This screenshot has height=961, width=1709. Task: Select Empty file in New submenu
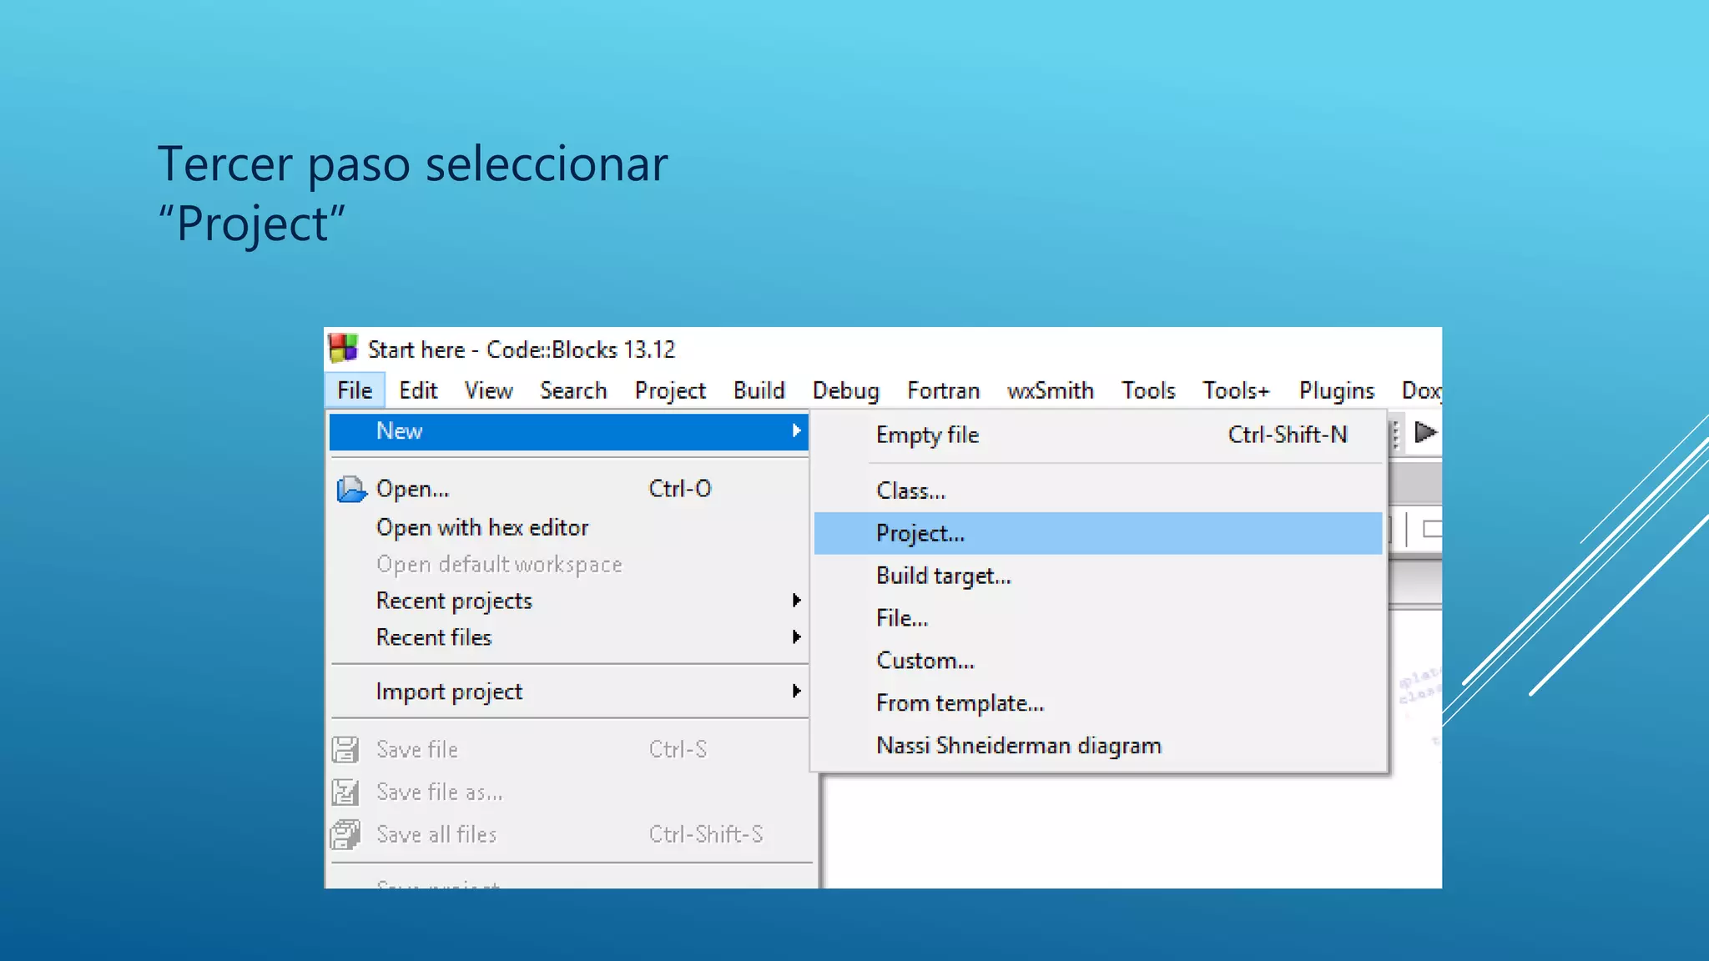(x=1098, y=435)
